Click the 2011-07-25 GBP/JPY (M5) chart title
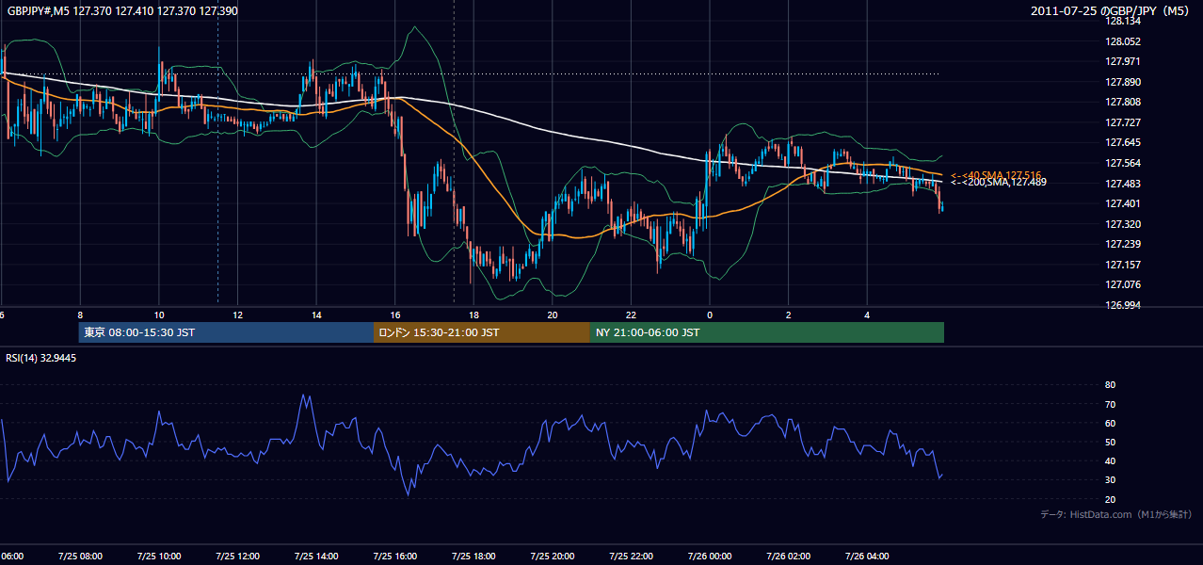 (x=1111, y=11)
